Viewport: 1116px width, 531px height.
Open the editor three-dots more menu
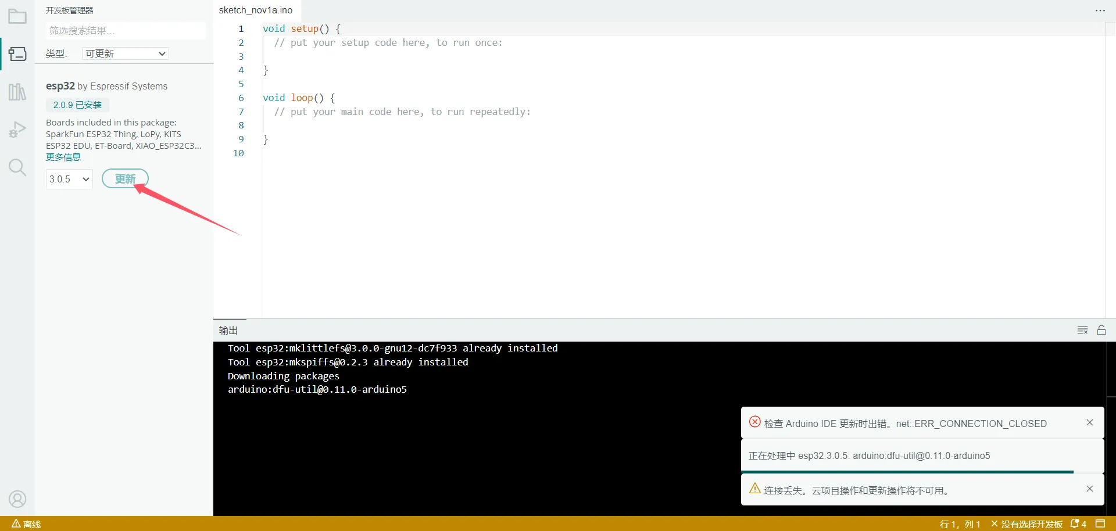point(1100,10)
